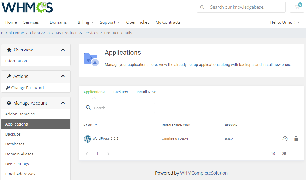The width and height of the screenshot is (306, 180).
Task: Show 25 entries per page
Action: point(284,154)
